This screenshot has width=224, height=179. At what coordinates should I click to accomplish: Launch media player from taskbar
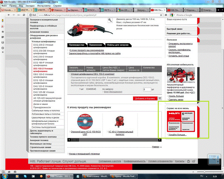coord(17,176)
